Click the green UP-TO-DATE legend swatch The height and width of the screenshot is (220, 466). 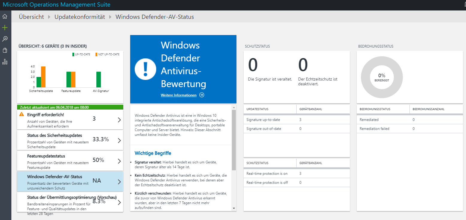click(x=73, y=54)
